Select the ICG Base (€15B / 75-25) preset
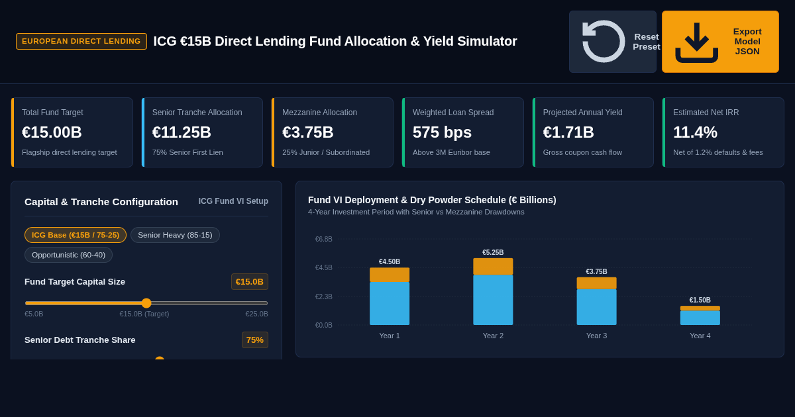Screen dimensions: 795x417 pyautogui.click(x=76, y=235)
